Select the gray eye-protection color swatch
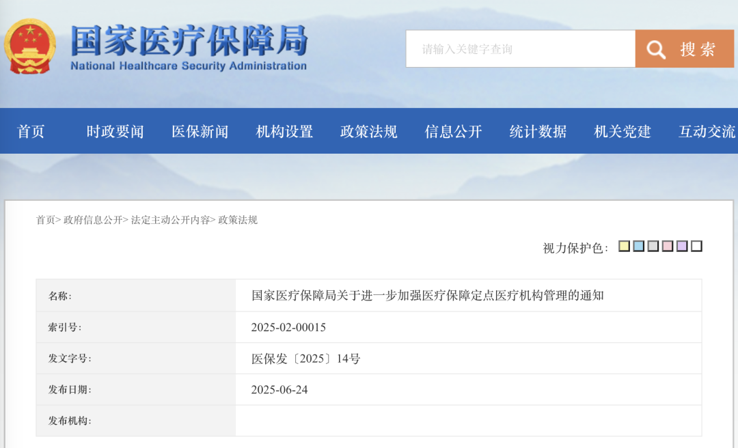Image resolution: width=738 pixels, height=448 pixels. tap(653, 246)
